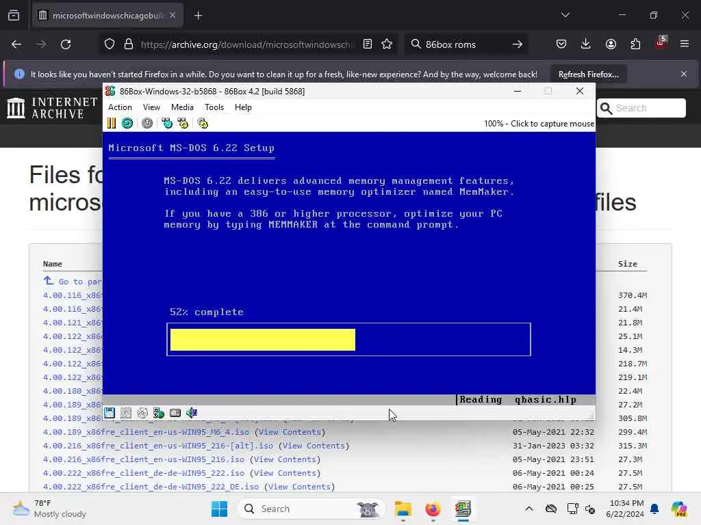Image resolution: width=701 pixels, height=525 pixels.
Task: Open the Firefox hamburger application menu
Action: click(x=685, y=44)
